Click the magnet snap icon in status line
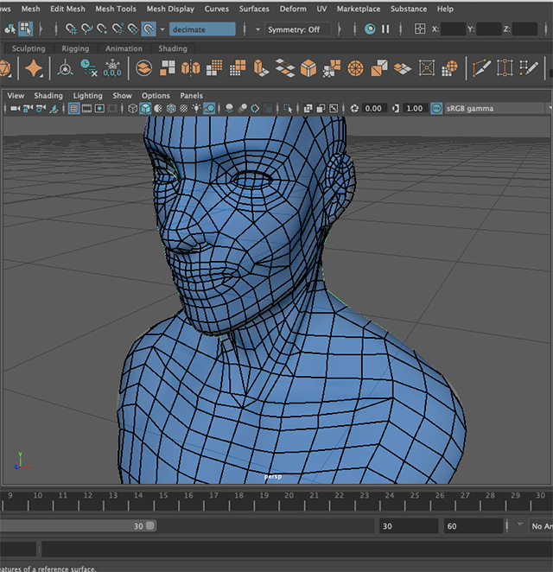 coord(148,29)
